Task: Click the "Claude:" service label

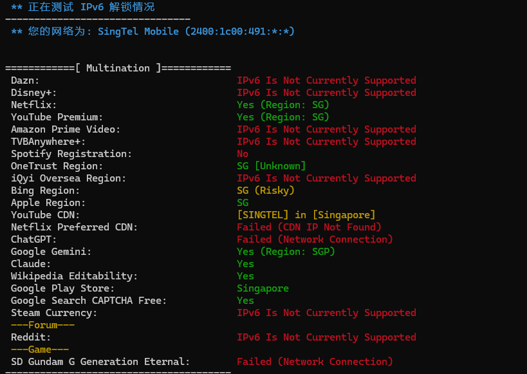Action: tap(31, 264)
